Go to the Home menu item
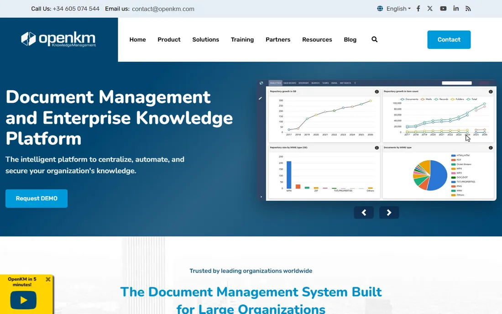 coord(138,40)
